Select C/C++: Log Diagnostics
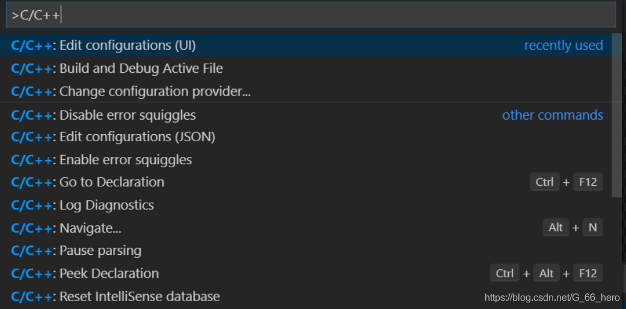The width and height of the screenshot is (626, 309). coord(82,205)
